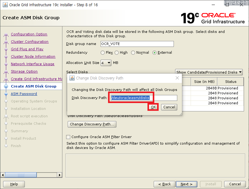The image size is (249, 189).
Task: Go to Cluster Configuration step
Action: pos(30,42)
